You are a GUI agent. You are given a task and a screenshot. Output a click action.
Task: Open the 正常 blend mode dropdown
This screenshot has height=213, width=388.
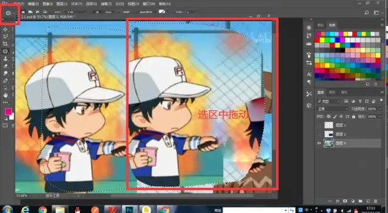332,109
